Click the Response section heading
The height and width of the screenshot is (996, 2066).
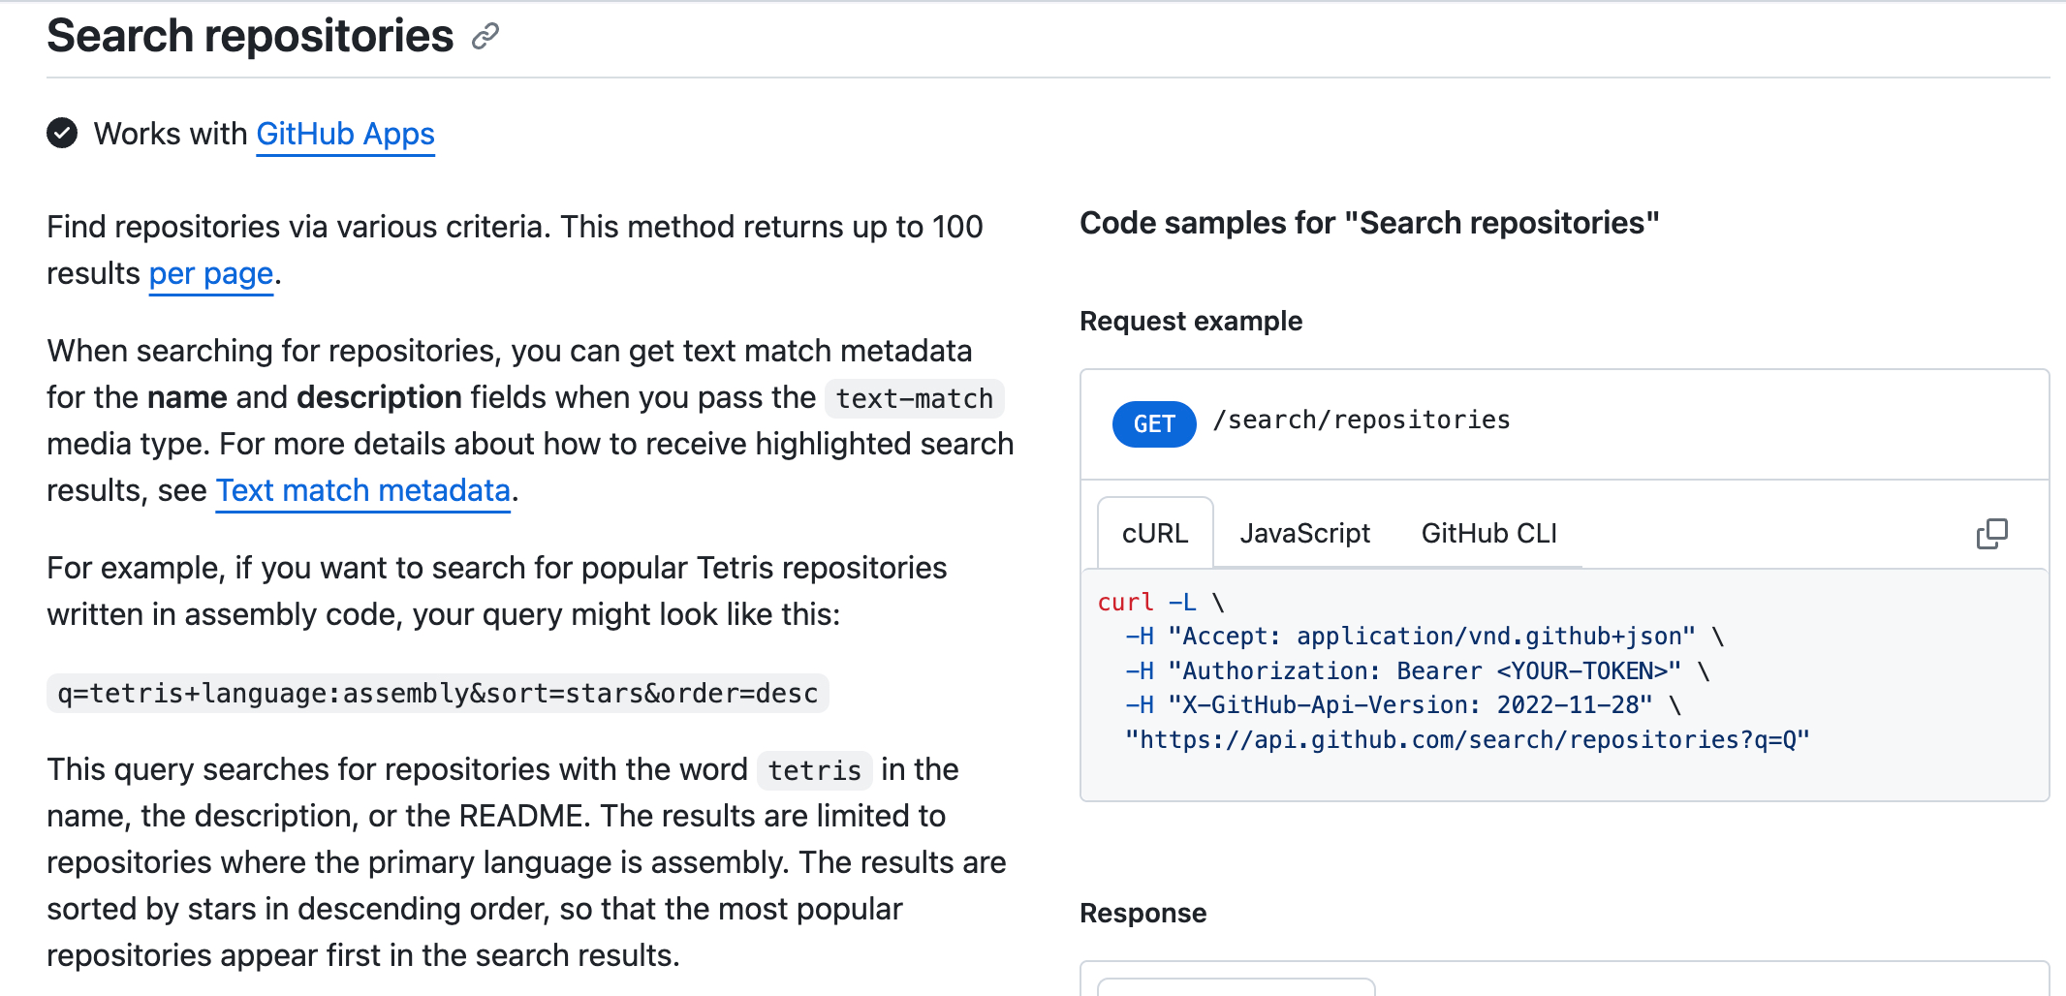pyautogui.click(x=1143, y=912)
